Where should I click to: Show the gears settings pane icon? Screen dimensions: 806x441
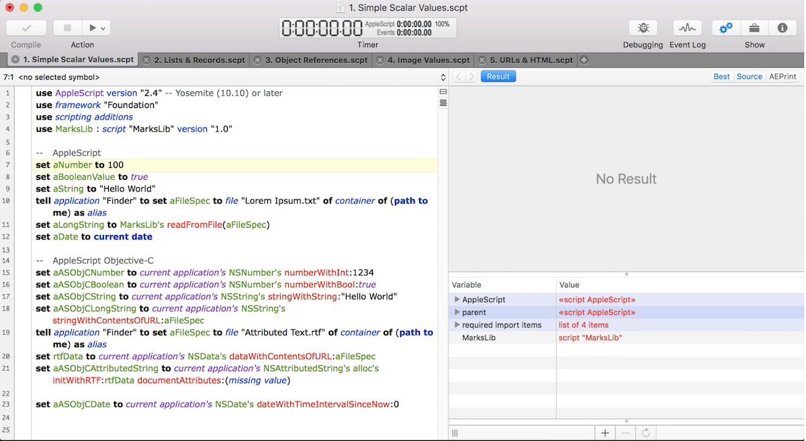coord(726,28)
